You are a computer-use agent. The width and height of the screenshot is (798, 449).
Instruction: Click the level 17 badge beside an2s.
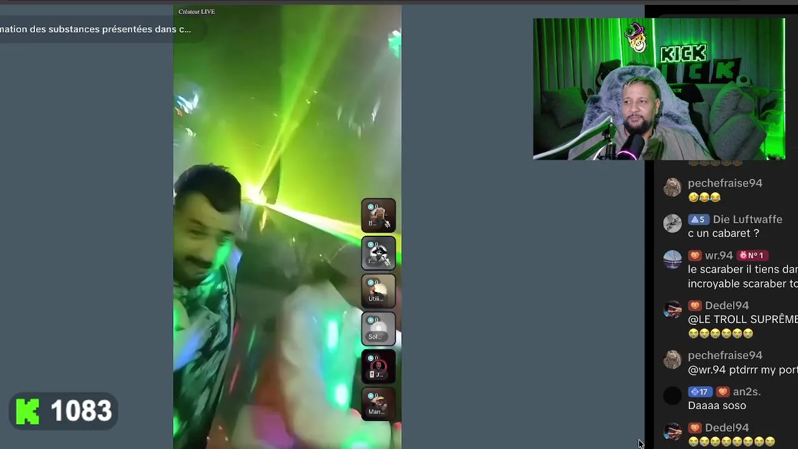coord(700,392)
